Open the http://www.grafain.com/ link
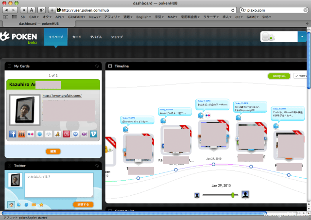 point(62,96)
